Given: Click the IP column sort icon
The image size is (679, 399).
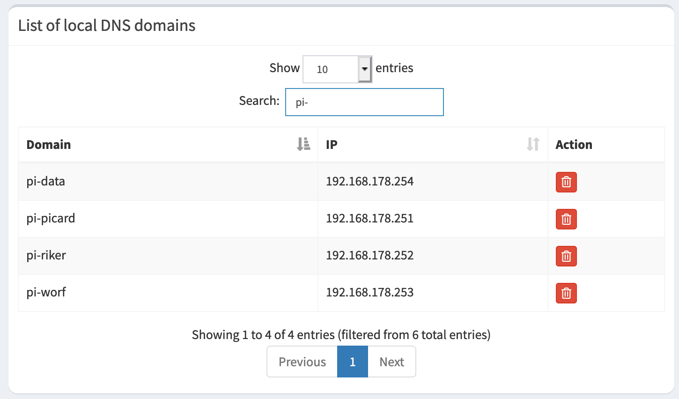Looking at the screenshot, I should [533, 144].
